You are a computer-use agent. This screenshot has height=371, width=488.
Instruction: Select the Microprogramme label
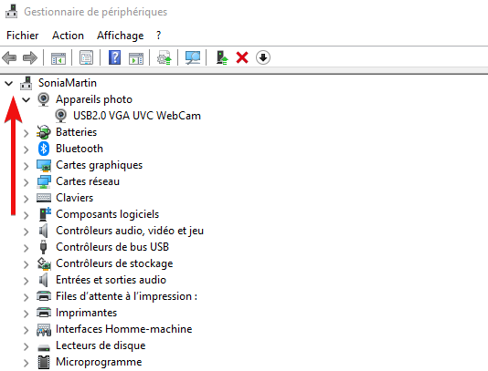(x=99, y=362)
